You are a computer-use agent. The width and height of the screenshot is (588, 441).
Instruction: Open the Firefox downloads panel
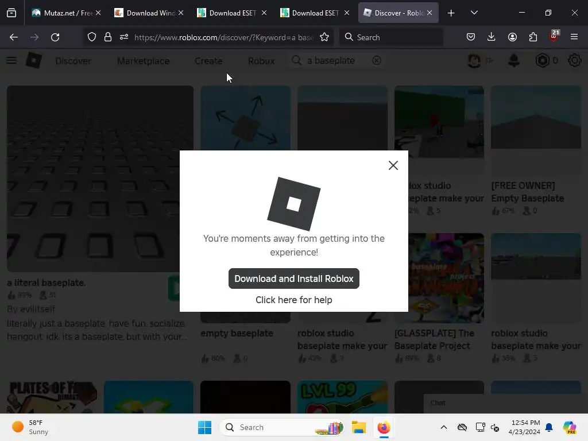tap(492, 37)
